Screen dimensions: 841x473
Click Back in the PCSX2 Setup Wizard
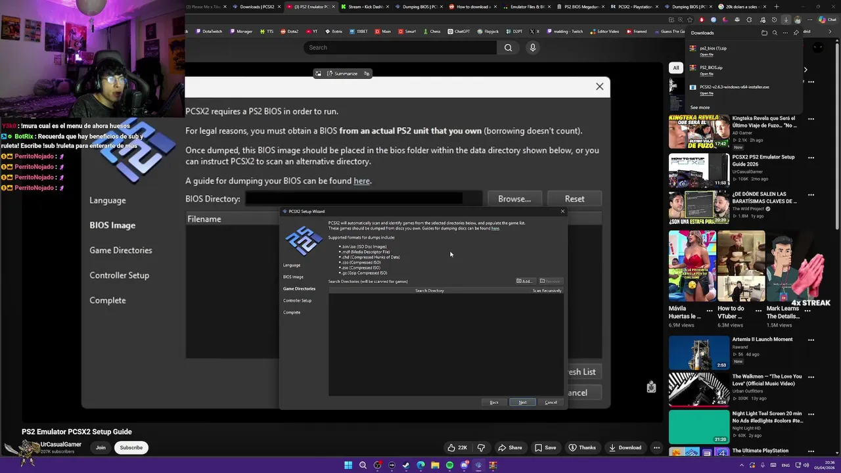pyautogui.click(x=494, y=402)
